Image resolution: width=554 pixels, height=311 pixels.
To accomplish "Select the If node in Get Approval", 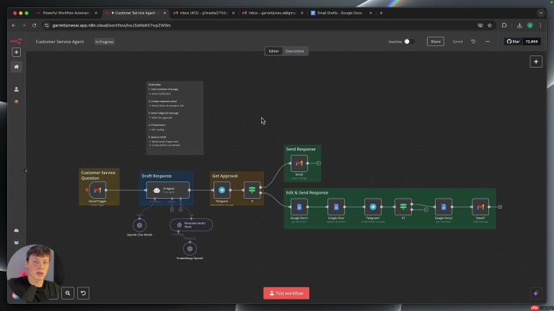I will tap(252, 190).
